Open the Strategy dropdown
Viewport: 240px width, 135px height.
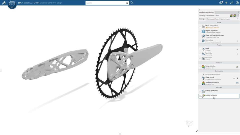222,19
